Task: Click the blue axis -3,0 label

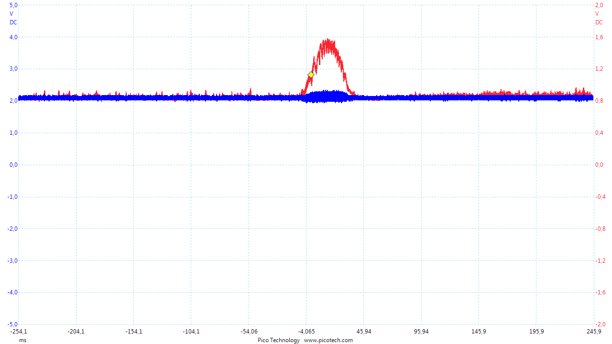Action: tap(12, 260)
